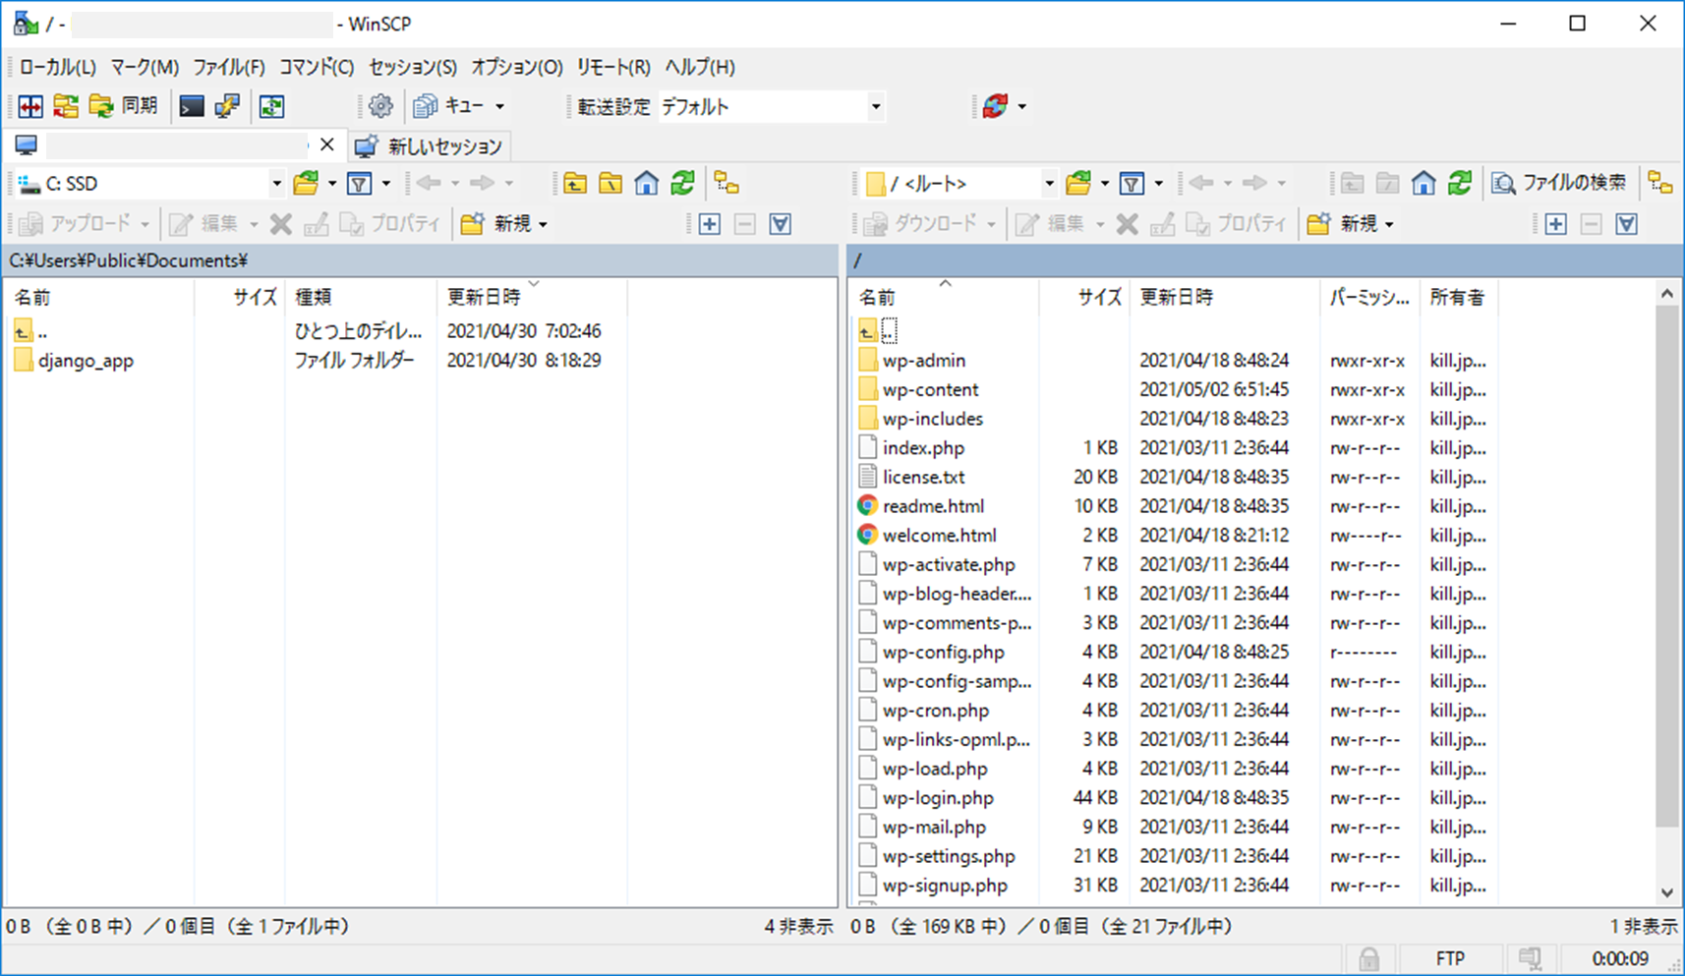Open the local drive C: SSD dropdown
This screenshot has height=976, width=1685.
(x=276, y=183)
